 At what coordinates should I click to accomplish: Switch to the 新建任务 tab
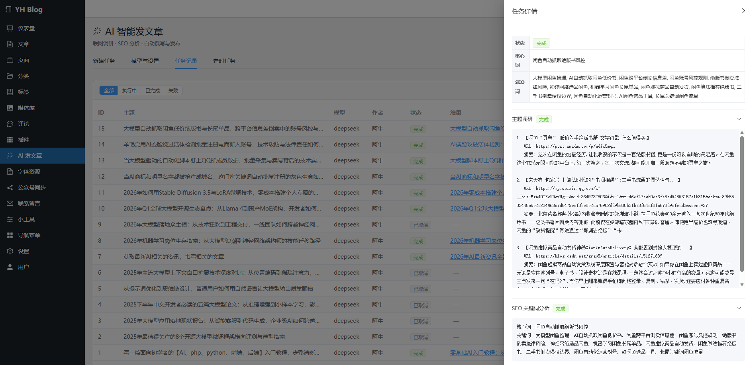[104, 61]
